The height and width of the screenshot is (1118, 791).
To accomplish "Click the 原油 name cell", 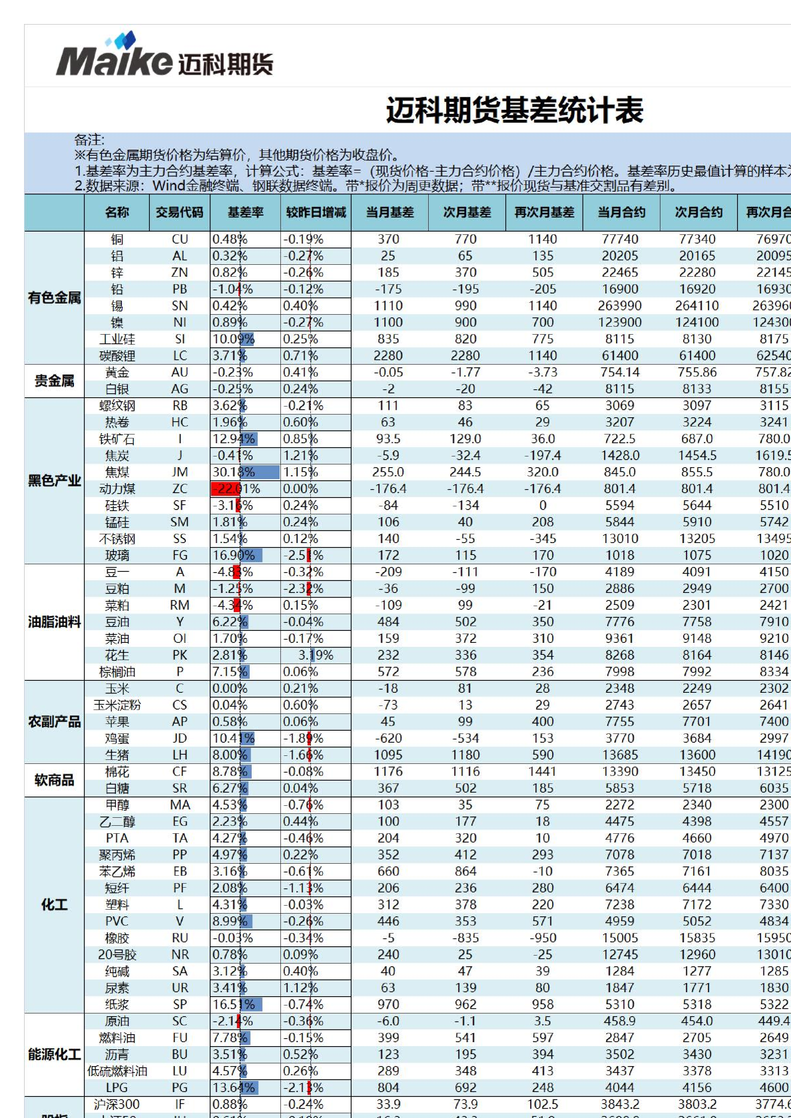I will click(117, 1022).
